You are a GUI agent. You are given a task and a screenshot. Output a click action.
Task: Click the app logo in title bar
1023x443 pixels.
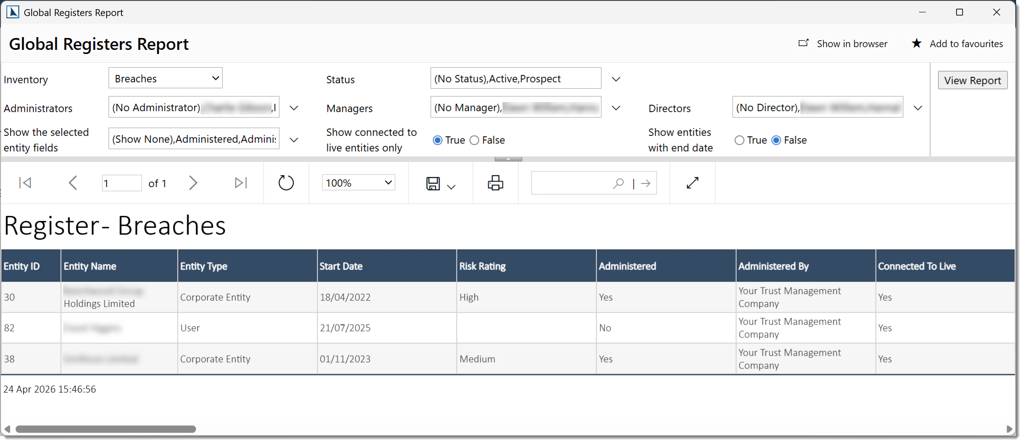point(13,12)
